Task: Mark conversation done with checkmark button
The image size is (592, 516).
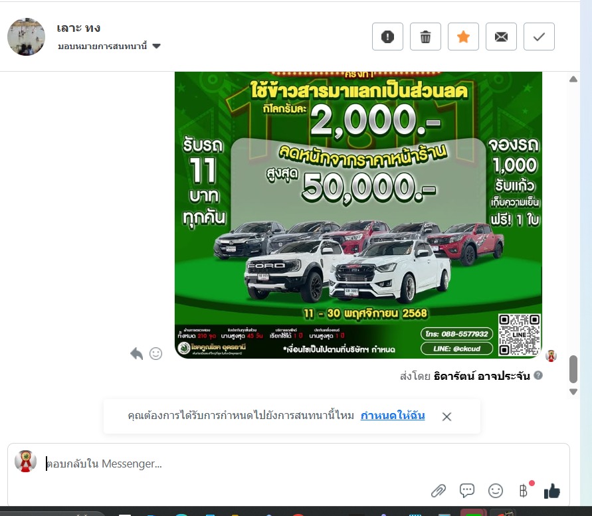Action: 539,37
